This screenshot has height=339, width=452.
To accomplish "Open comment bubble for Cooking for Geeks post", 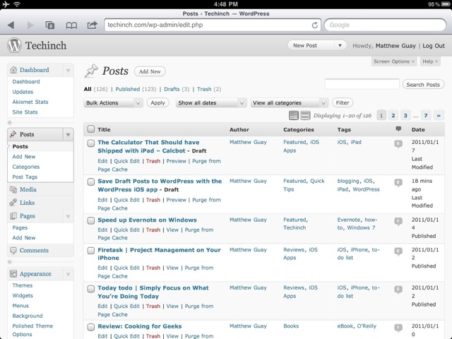I will click(x=398, y=328).
